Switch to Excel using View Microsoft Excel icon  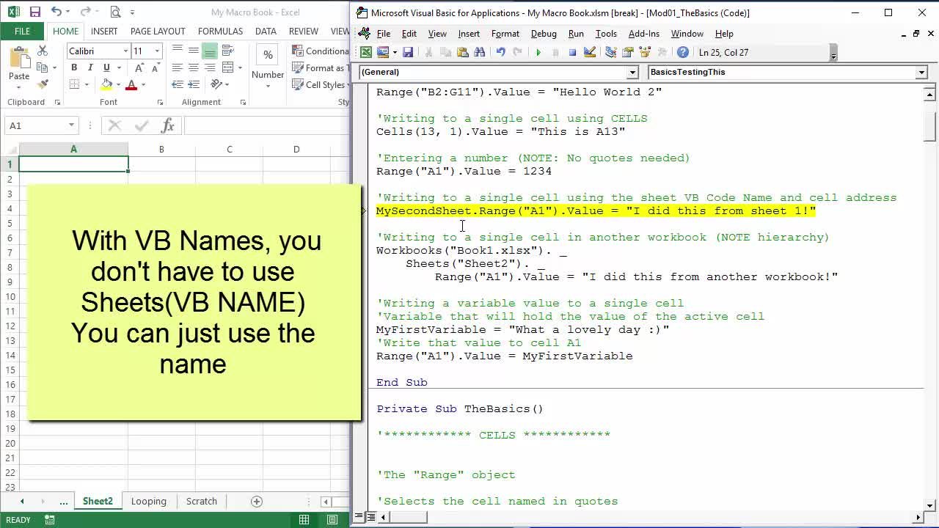click(x=366, y=52)
